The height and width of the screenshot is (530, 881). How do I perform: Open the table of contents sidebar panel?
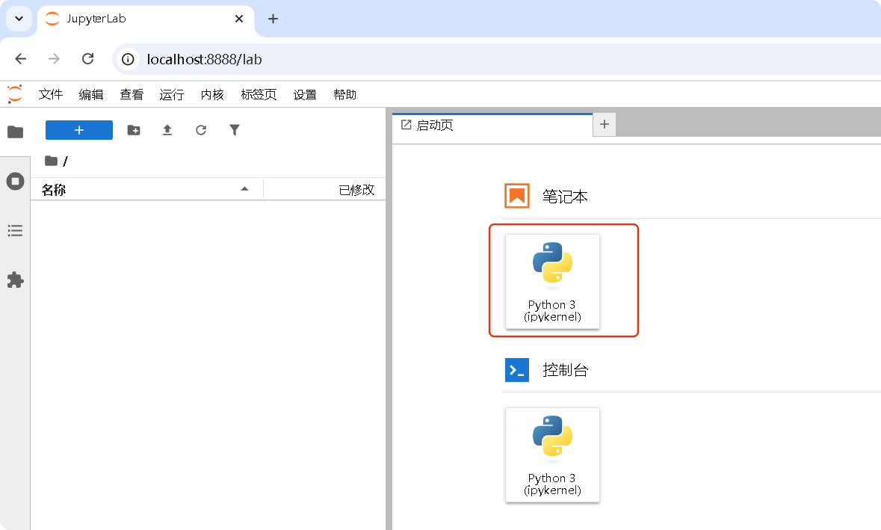pos(15,230)
